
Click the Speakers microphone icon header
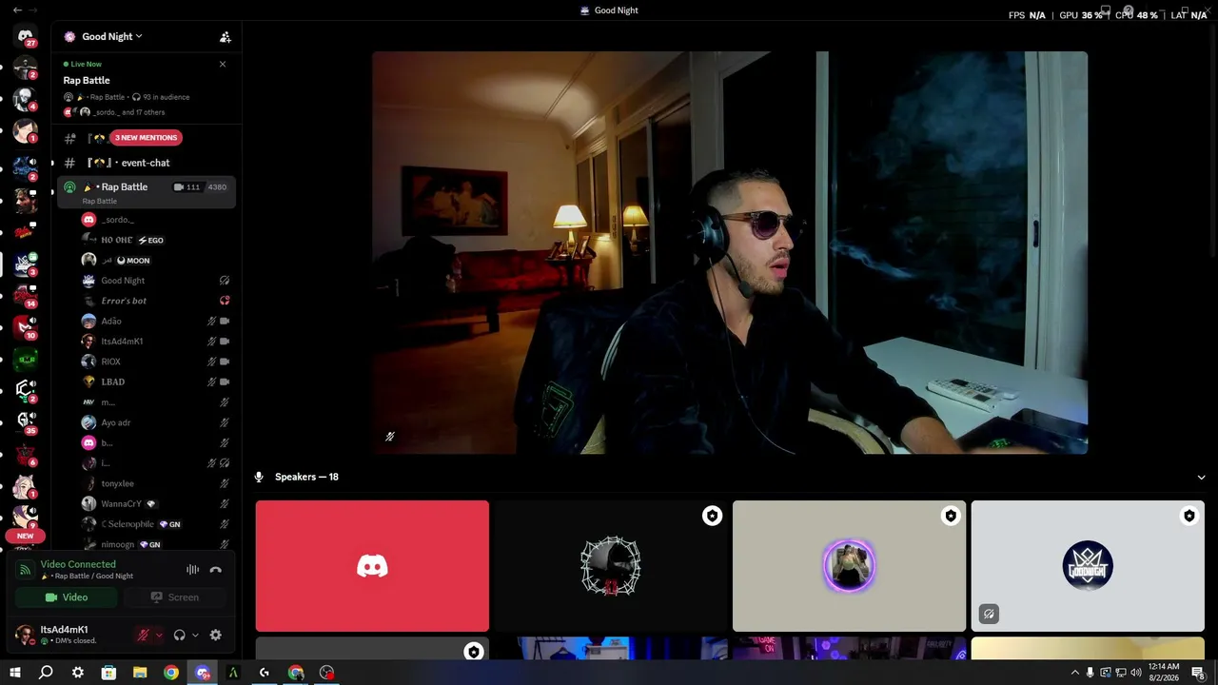tap(259, 477)
